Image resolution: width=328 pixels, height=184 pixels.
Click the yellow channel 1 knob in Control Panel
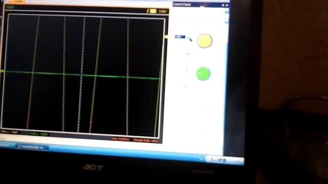[204, 41]
